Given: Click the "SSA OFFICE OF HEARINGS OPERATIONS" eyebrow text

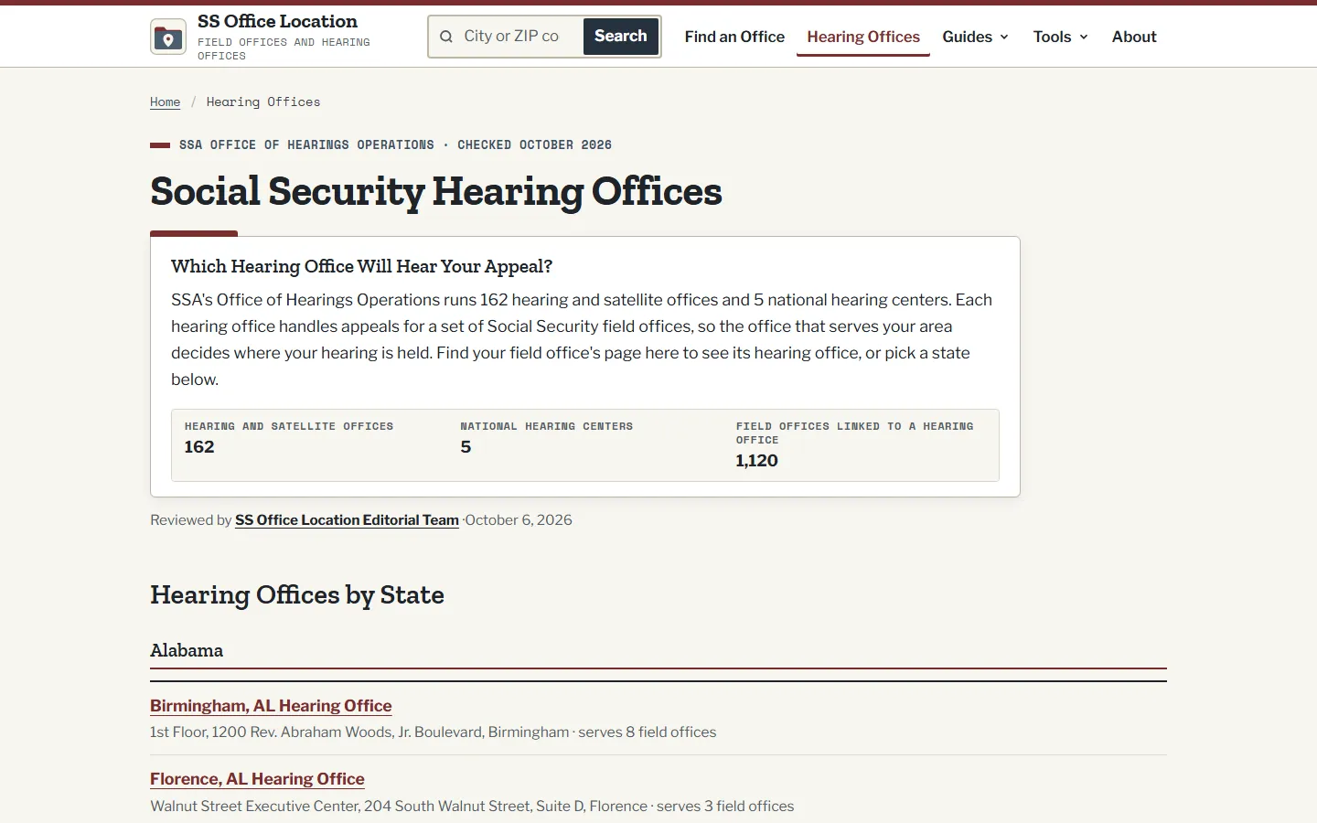Looking at the screenshot, I should pyautogui.click(x=306, y=144).
